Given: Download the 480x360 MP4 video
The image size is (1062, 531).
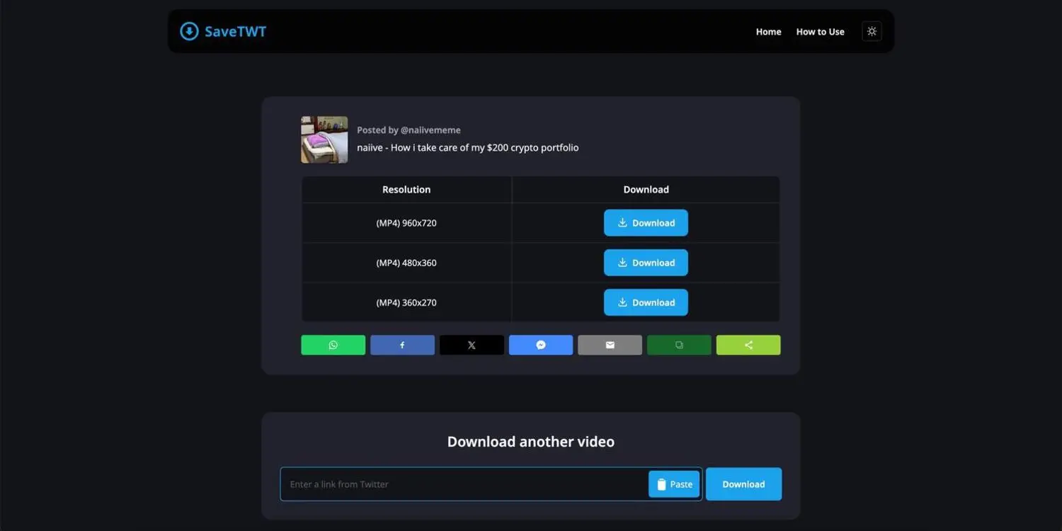Looking at the screenshot, I should click(645, 263).
